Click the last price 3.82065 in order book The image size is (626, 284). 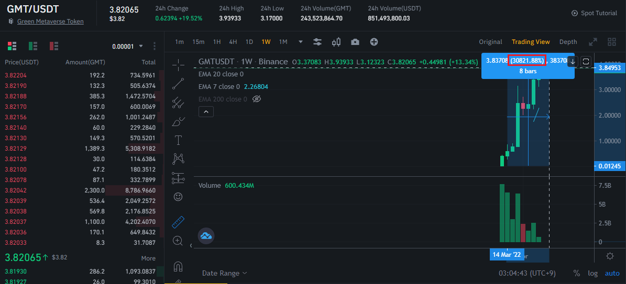tap(23, 257)
